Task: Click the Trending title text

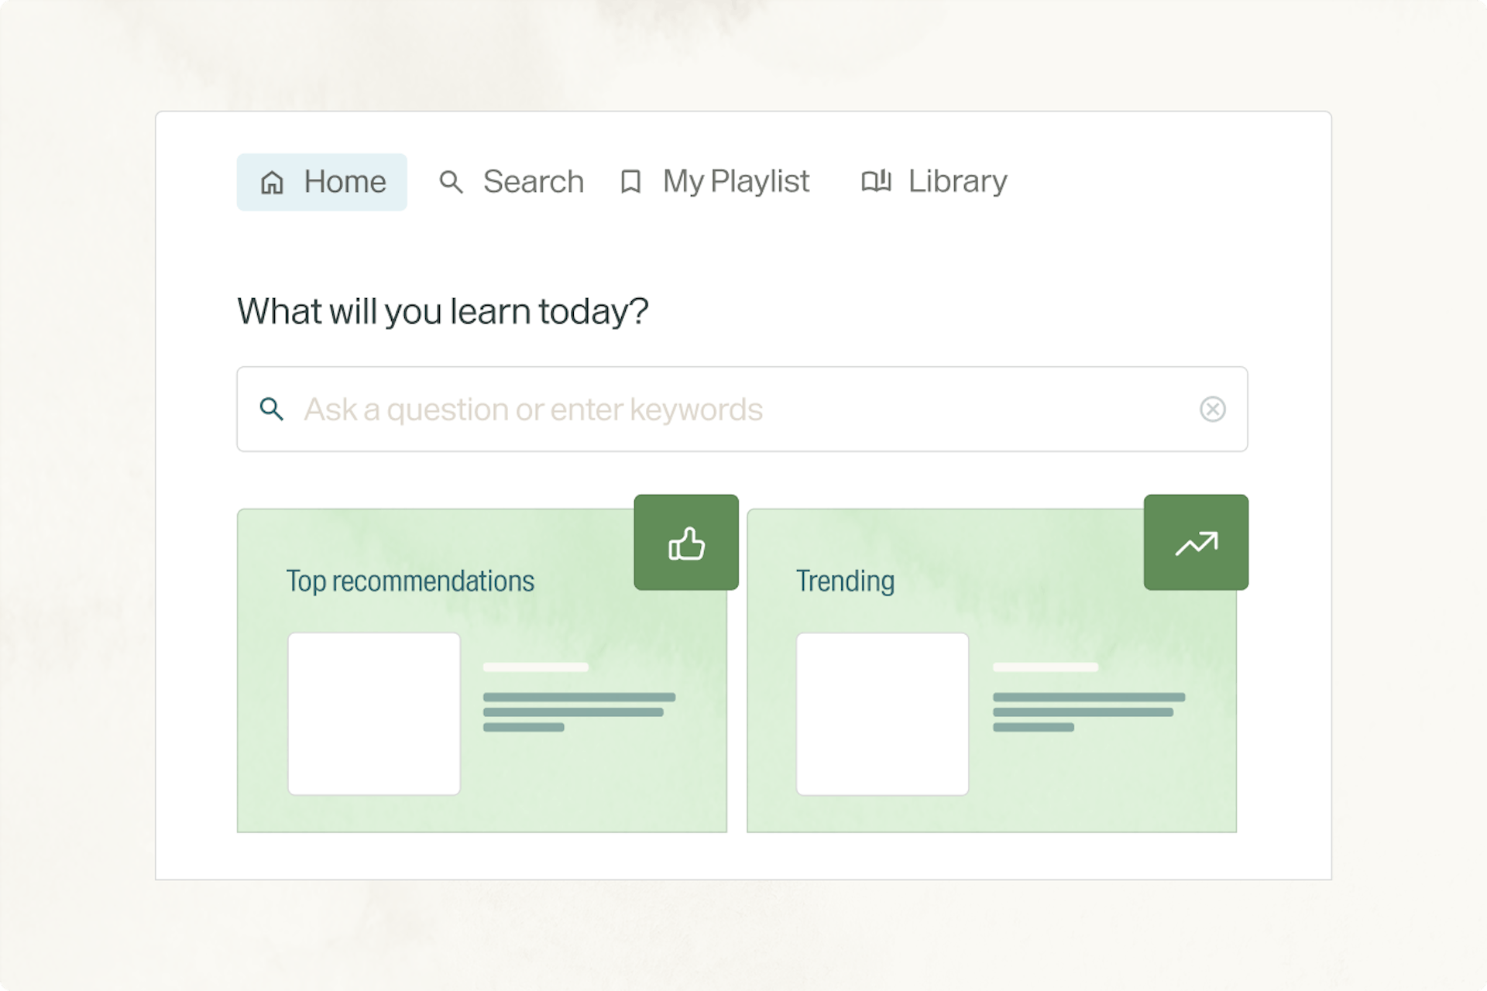Action: [845, 580]
